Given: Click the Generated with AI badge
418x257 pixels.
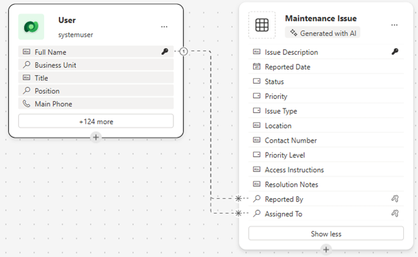Looking at the screenshot, I should (323, 33).
